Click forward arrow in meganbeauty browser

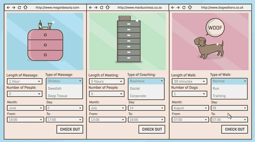click(x=13, y=7)
